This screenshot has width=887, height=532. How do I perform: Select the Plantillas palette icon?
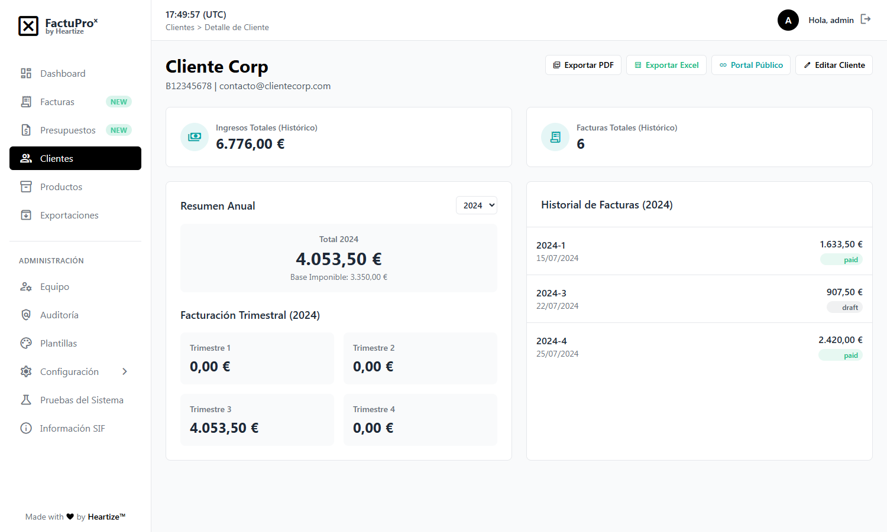(26, 344)
